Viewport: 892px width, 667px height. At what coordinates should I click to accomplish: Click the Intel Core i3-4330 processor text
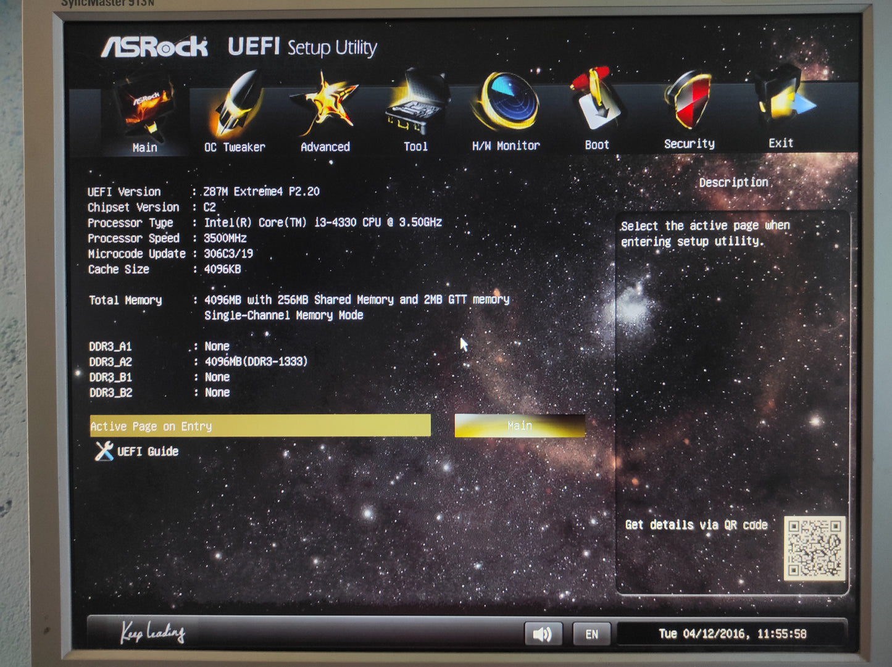pos(323,222)
